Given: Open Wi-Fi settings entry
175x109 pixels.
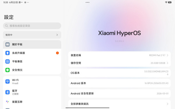Looking at the screenshot, I should 32,81.
